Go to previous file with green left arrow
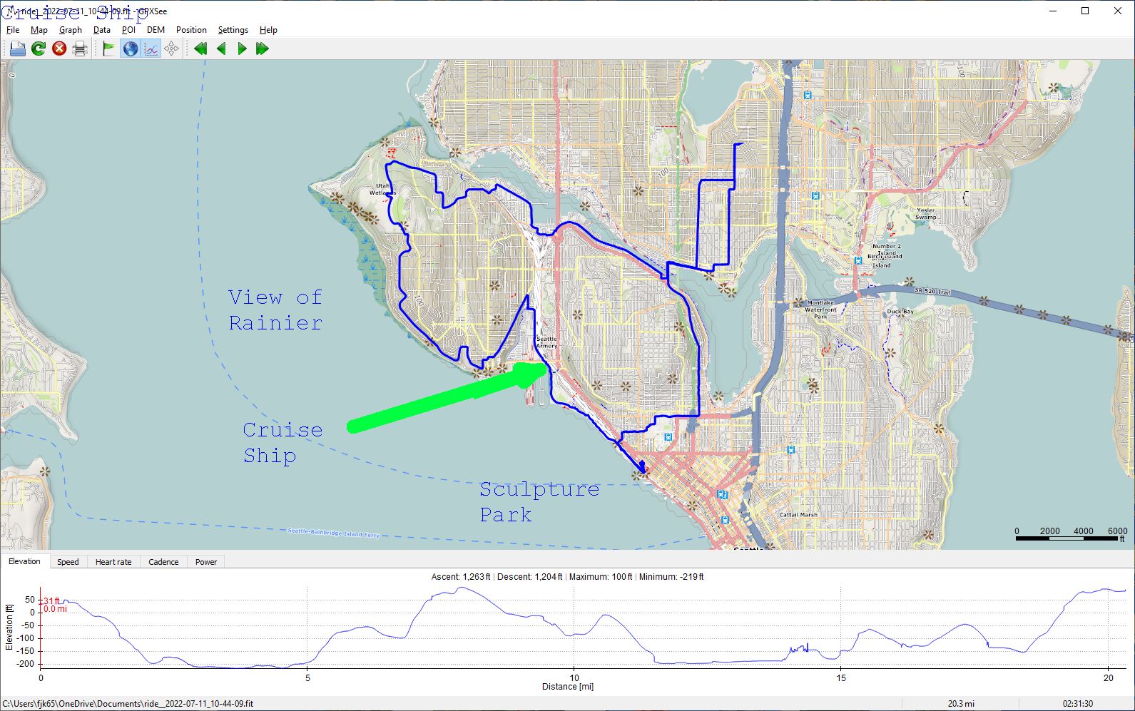The height and width of the screenshot is (711, 1135). (221, 48)
